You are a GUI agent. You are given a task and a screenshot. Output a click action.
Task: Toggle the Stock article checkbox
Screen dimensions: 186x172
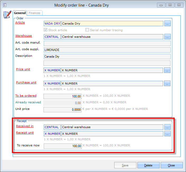46,30
